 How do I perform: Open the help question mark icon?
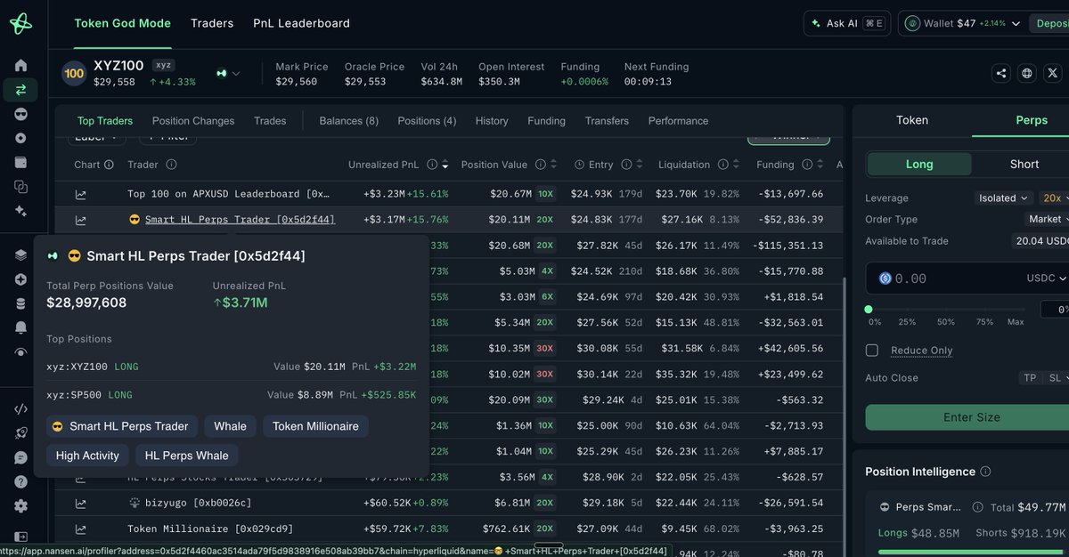coord(20,481)
